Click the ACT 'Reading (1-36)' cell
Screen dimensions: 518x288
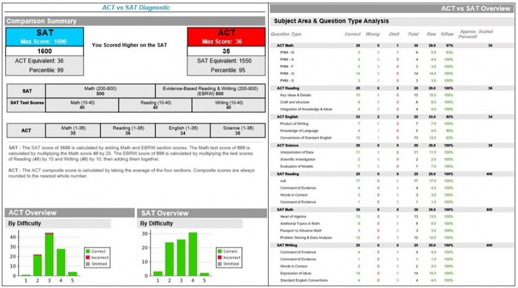click(x=128, y=131)
